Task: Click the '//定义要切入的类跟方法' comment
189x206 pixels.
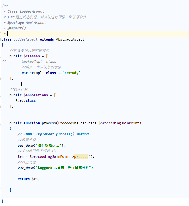Action: (29, 50)
